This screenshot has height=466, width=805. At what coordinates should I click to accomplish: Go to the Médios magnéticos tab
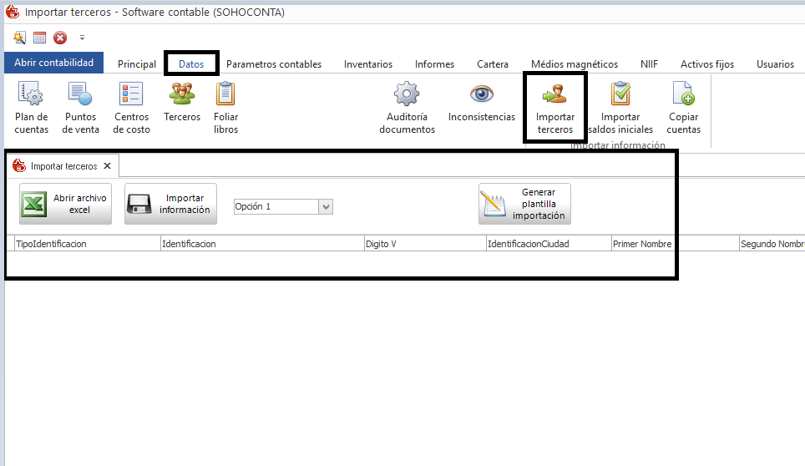(x=574, y=64)
